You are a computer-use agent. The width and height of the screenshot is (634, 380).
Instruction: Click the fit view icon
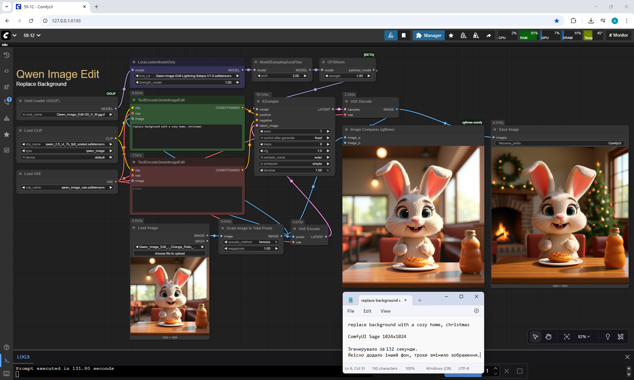[567, 336]
